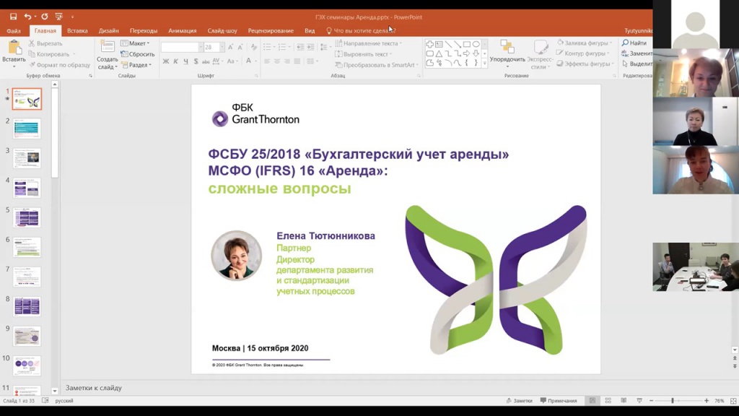The image size is (739, 416).
Task: Click the zoom in plus button
Action: [707, 400]
